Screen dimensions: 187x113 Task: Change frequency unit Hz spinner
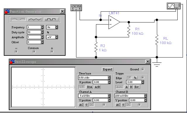coord(57,27)
